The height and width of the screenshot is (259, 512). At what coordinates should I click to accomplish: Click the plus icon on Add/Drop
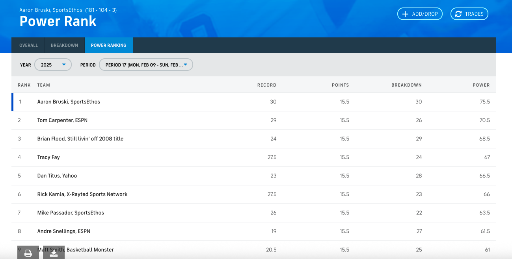405,14
